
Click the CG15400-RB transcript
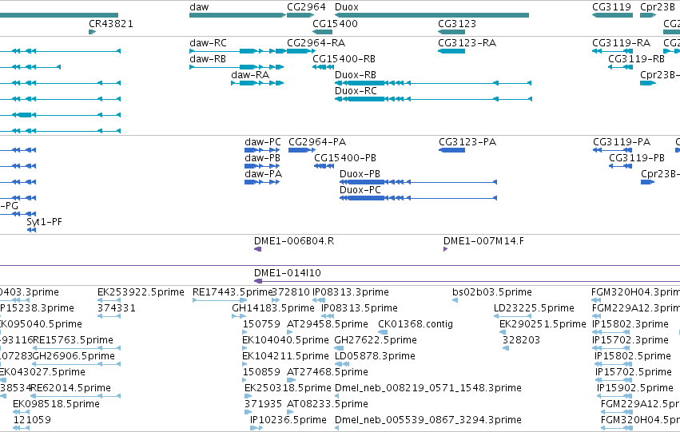point(323,67)
